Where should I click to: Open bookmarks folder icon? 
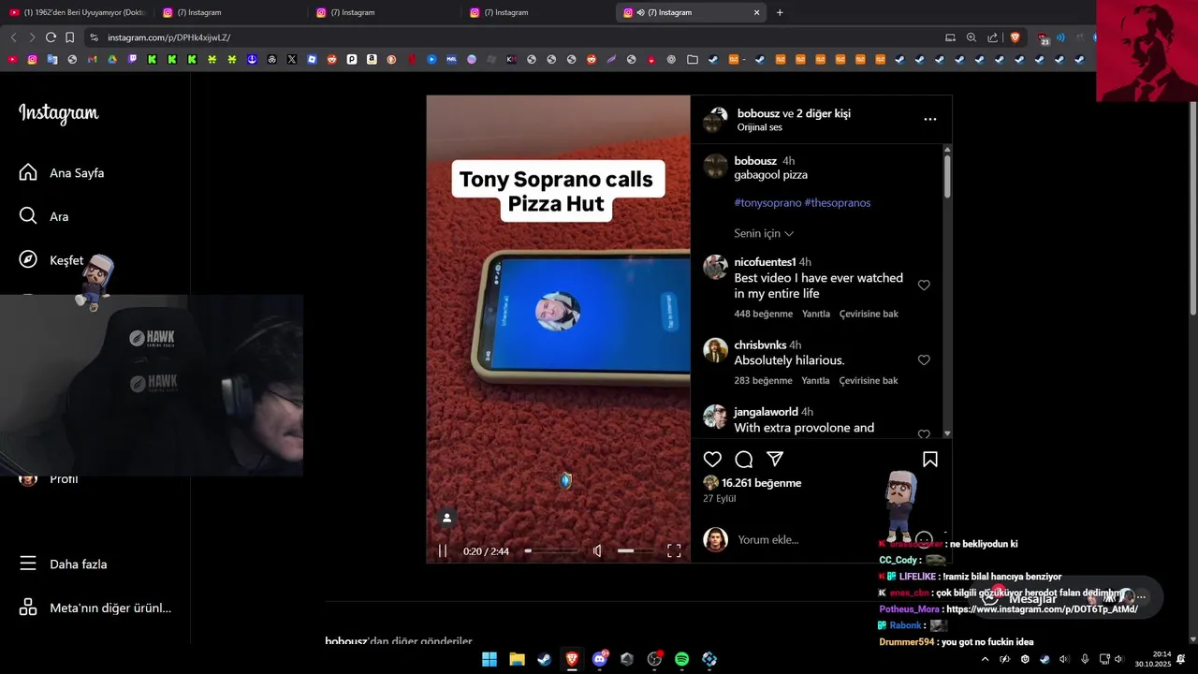tap(693, 59)
